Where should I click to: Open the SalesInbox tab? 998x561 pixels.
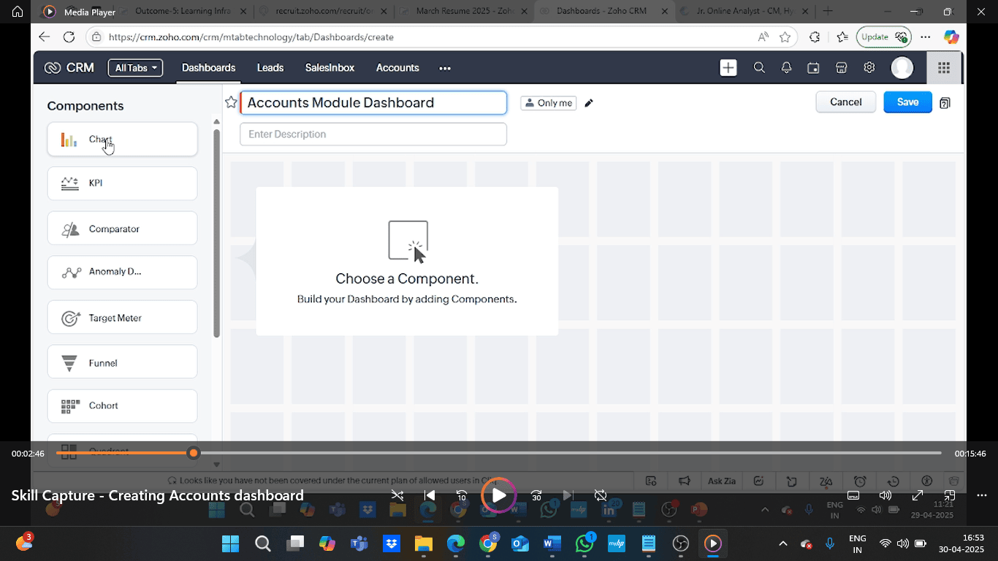click(x=330, y=68)
